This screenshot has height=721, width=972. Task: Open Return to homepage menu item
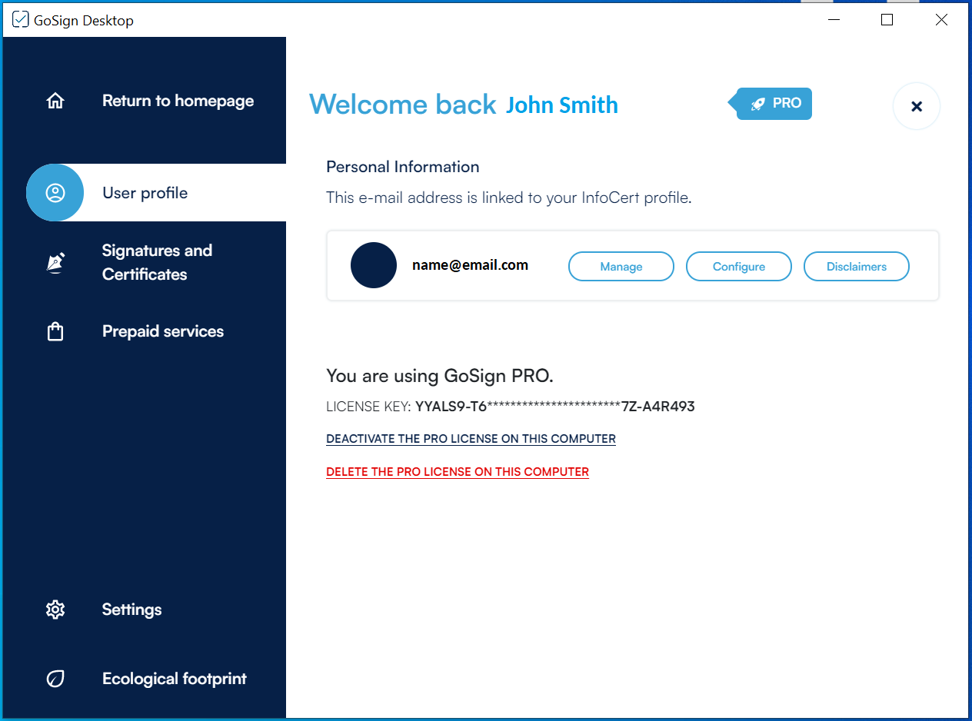178,101
